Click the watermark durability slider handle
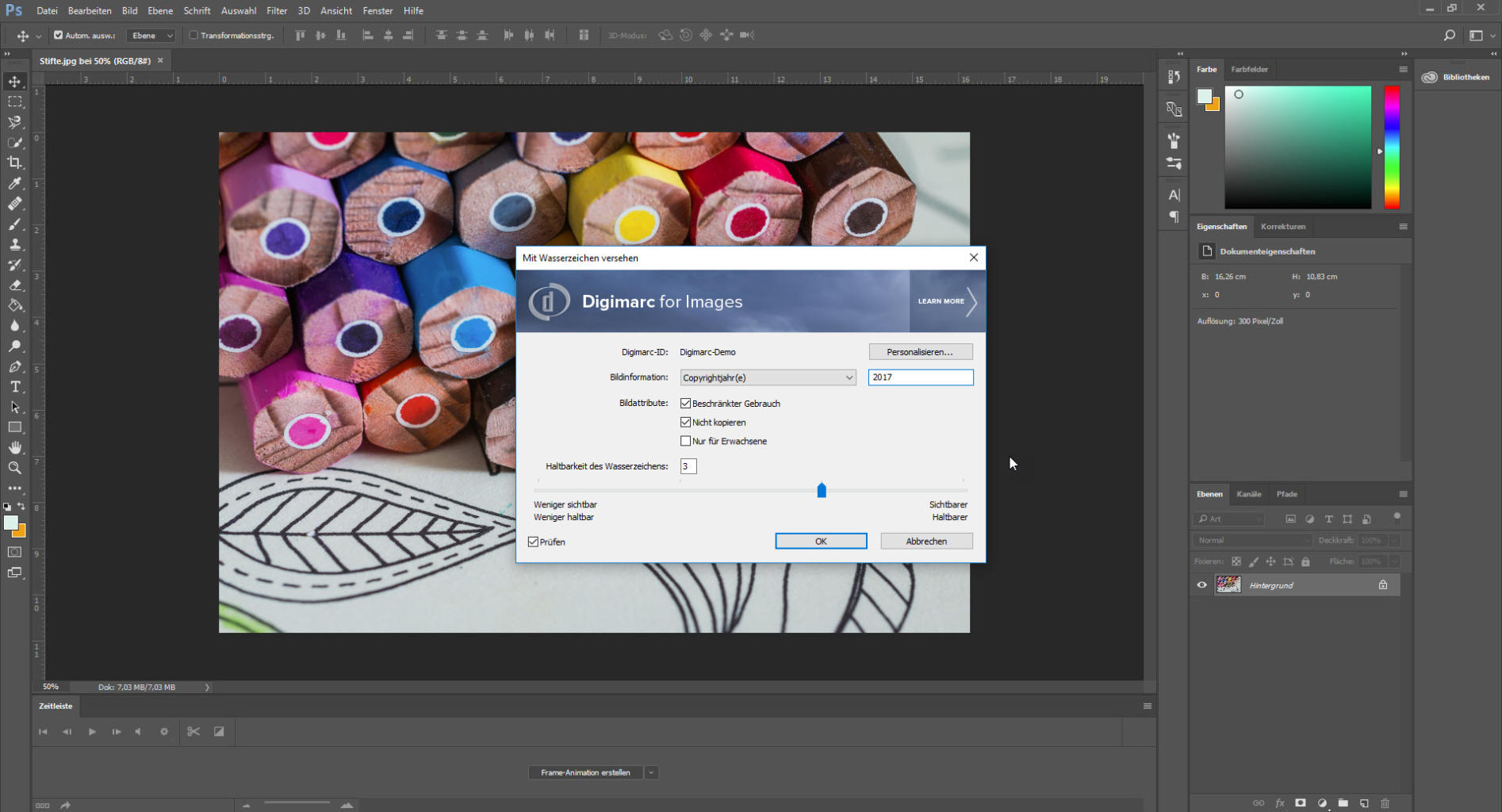The height and width of the screenshot is (812, 1502). 822,491
